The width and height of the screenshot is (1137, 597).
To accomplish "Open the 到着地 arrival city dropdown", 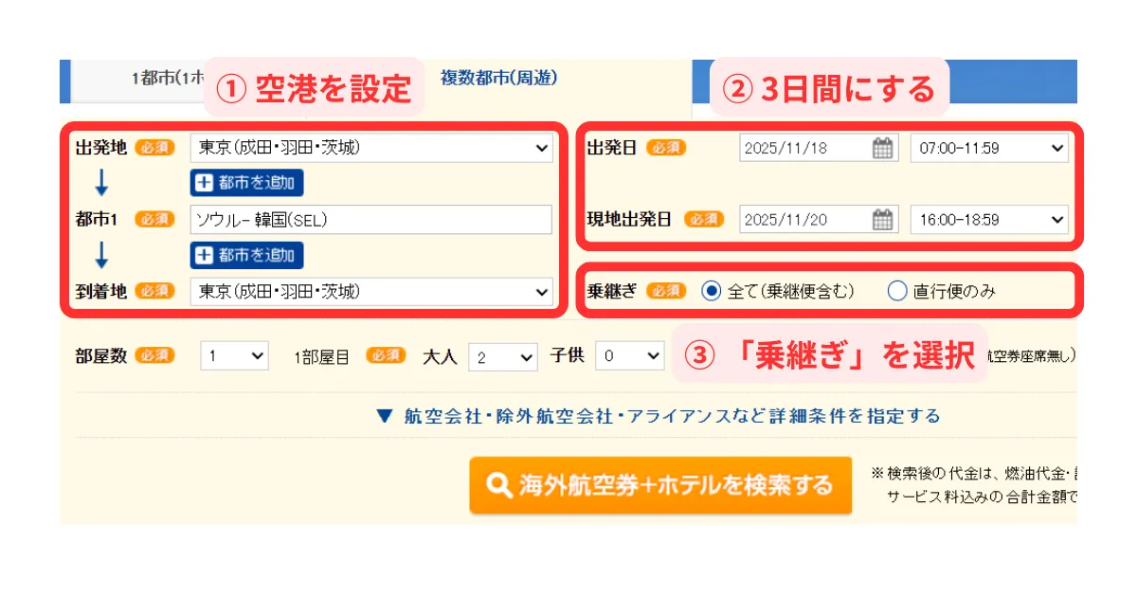I will (370, 292).
